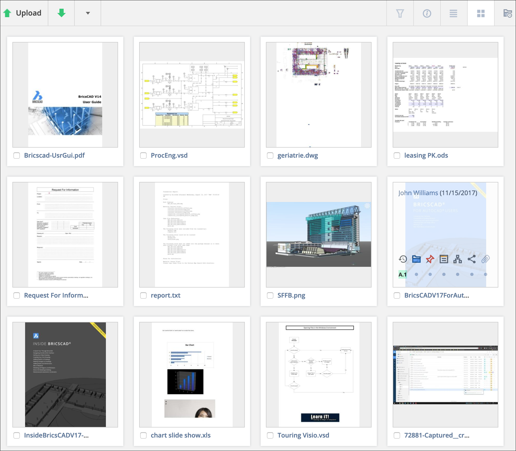Open the dropdown arrow next to download
516x451 pixels.
coord(88,13)
